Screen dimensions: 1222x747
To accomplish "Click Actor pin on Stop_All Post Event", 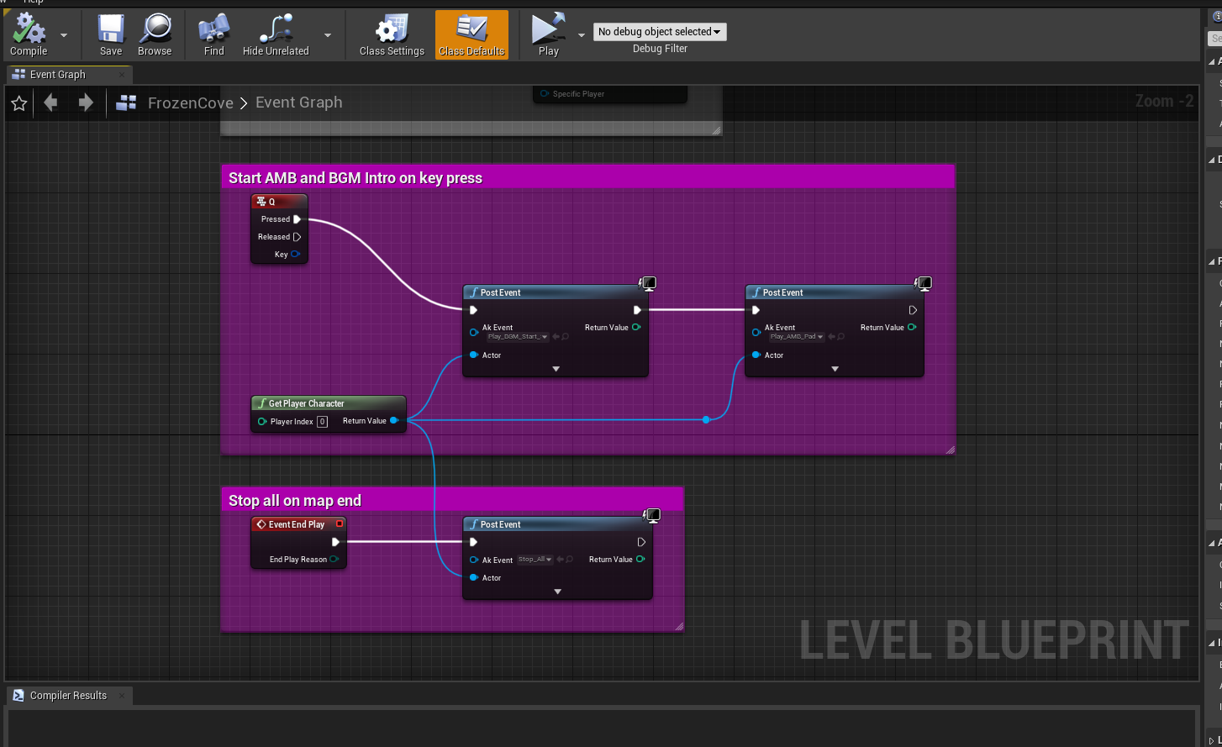I will [x=474, y=578].
